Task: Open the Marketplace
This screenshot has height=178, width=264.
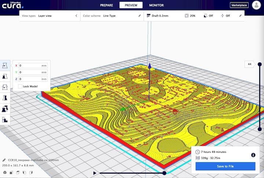Action: click(239, 5)
